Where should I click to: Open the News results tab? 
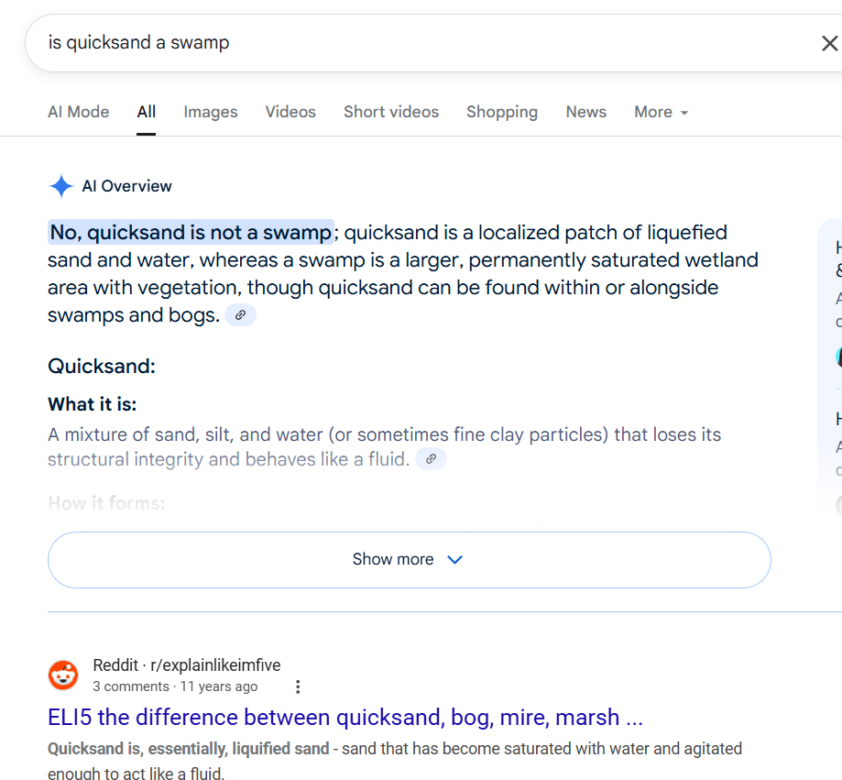585,112
